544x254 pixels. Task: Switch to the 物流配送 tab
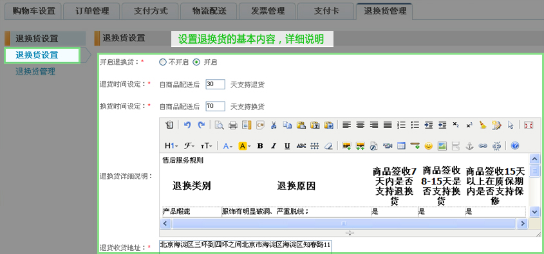pyautogui.click(x=209, y=11)
